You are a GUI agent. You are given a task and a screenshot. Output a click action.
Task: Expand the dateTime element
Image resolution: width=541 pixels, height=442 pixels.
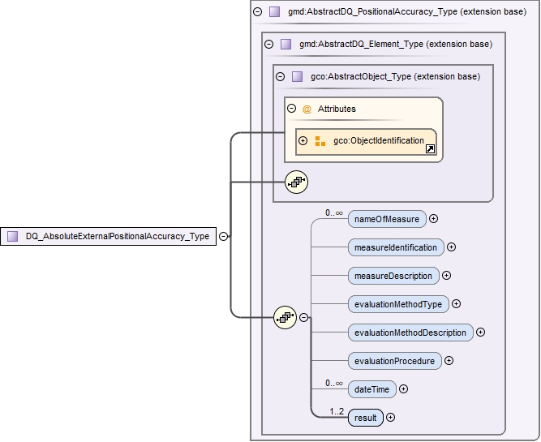tap(403, 389)
